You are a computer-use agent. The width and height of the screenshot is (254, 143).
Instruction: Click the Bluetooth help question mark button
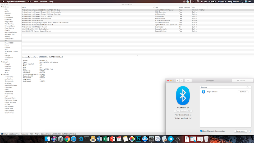(250, 131)
